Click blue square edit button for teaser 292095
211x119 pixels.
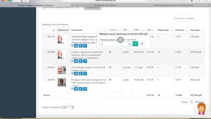pyautogui.click(x=80, y=89)
